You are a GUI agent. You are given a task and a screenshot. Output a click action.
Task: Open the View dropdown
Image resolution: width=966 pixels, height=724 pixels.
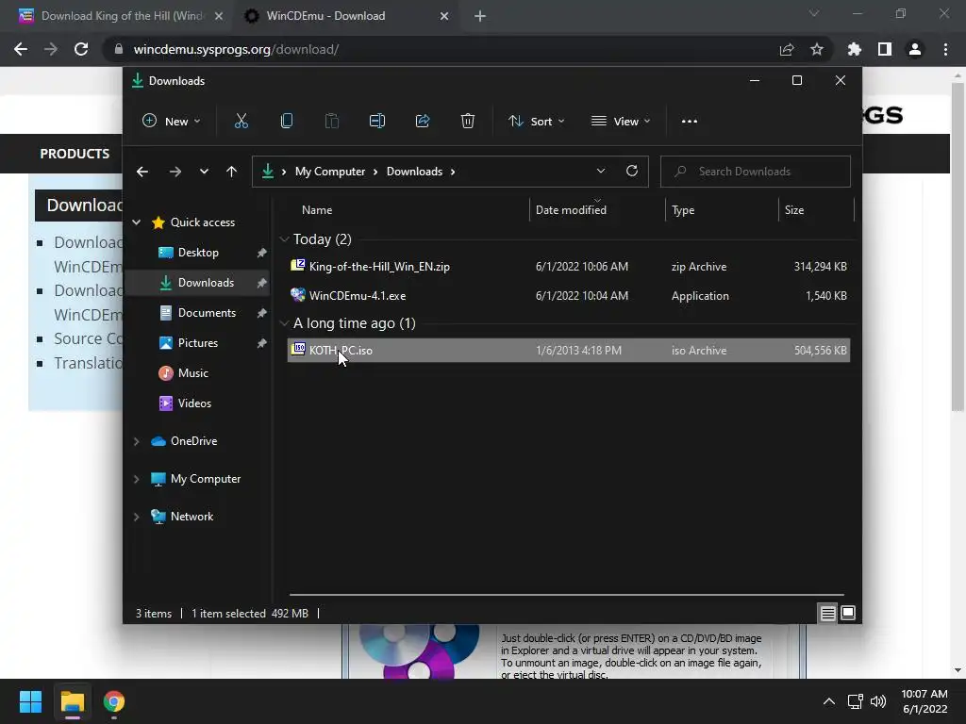(621, 122)
